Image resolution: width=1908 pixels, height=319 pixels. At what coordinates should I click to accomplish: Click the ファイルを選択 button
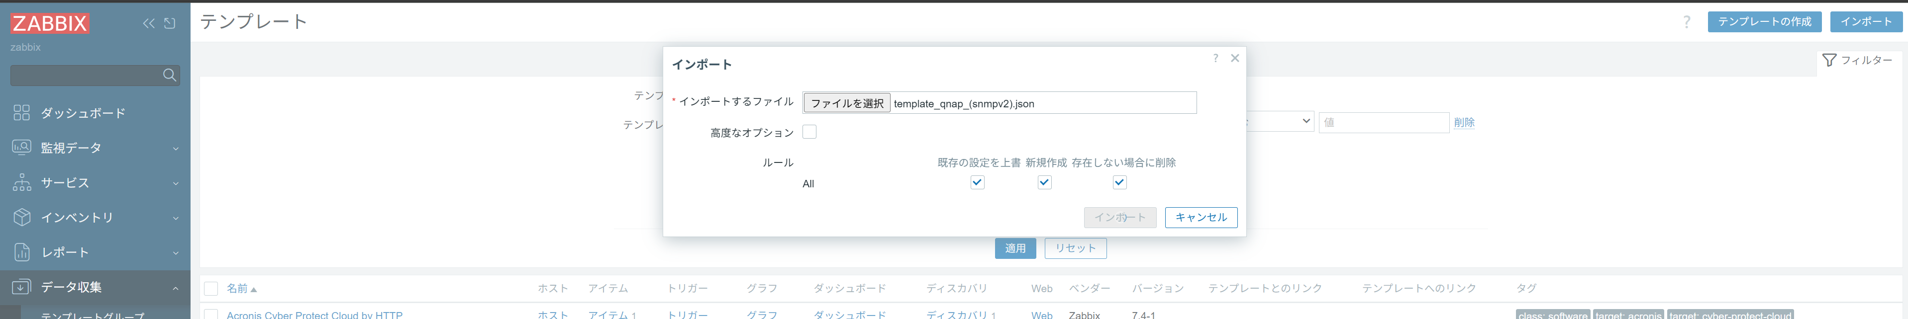point(847,103)
